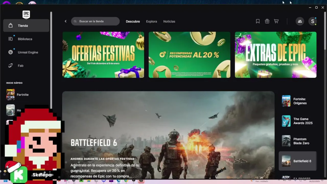The width and height of the screenshot is (327, 184).
Task: Switch to the Descubre tab
Action: coord(133,21)
